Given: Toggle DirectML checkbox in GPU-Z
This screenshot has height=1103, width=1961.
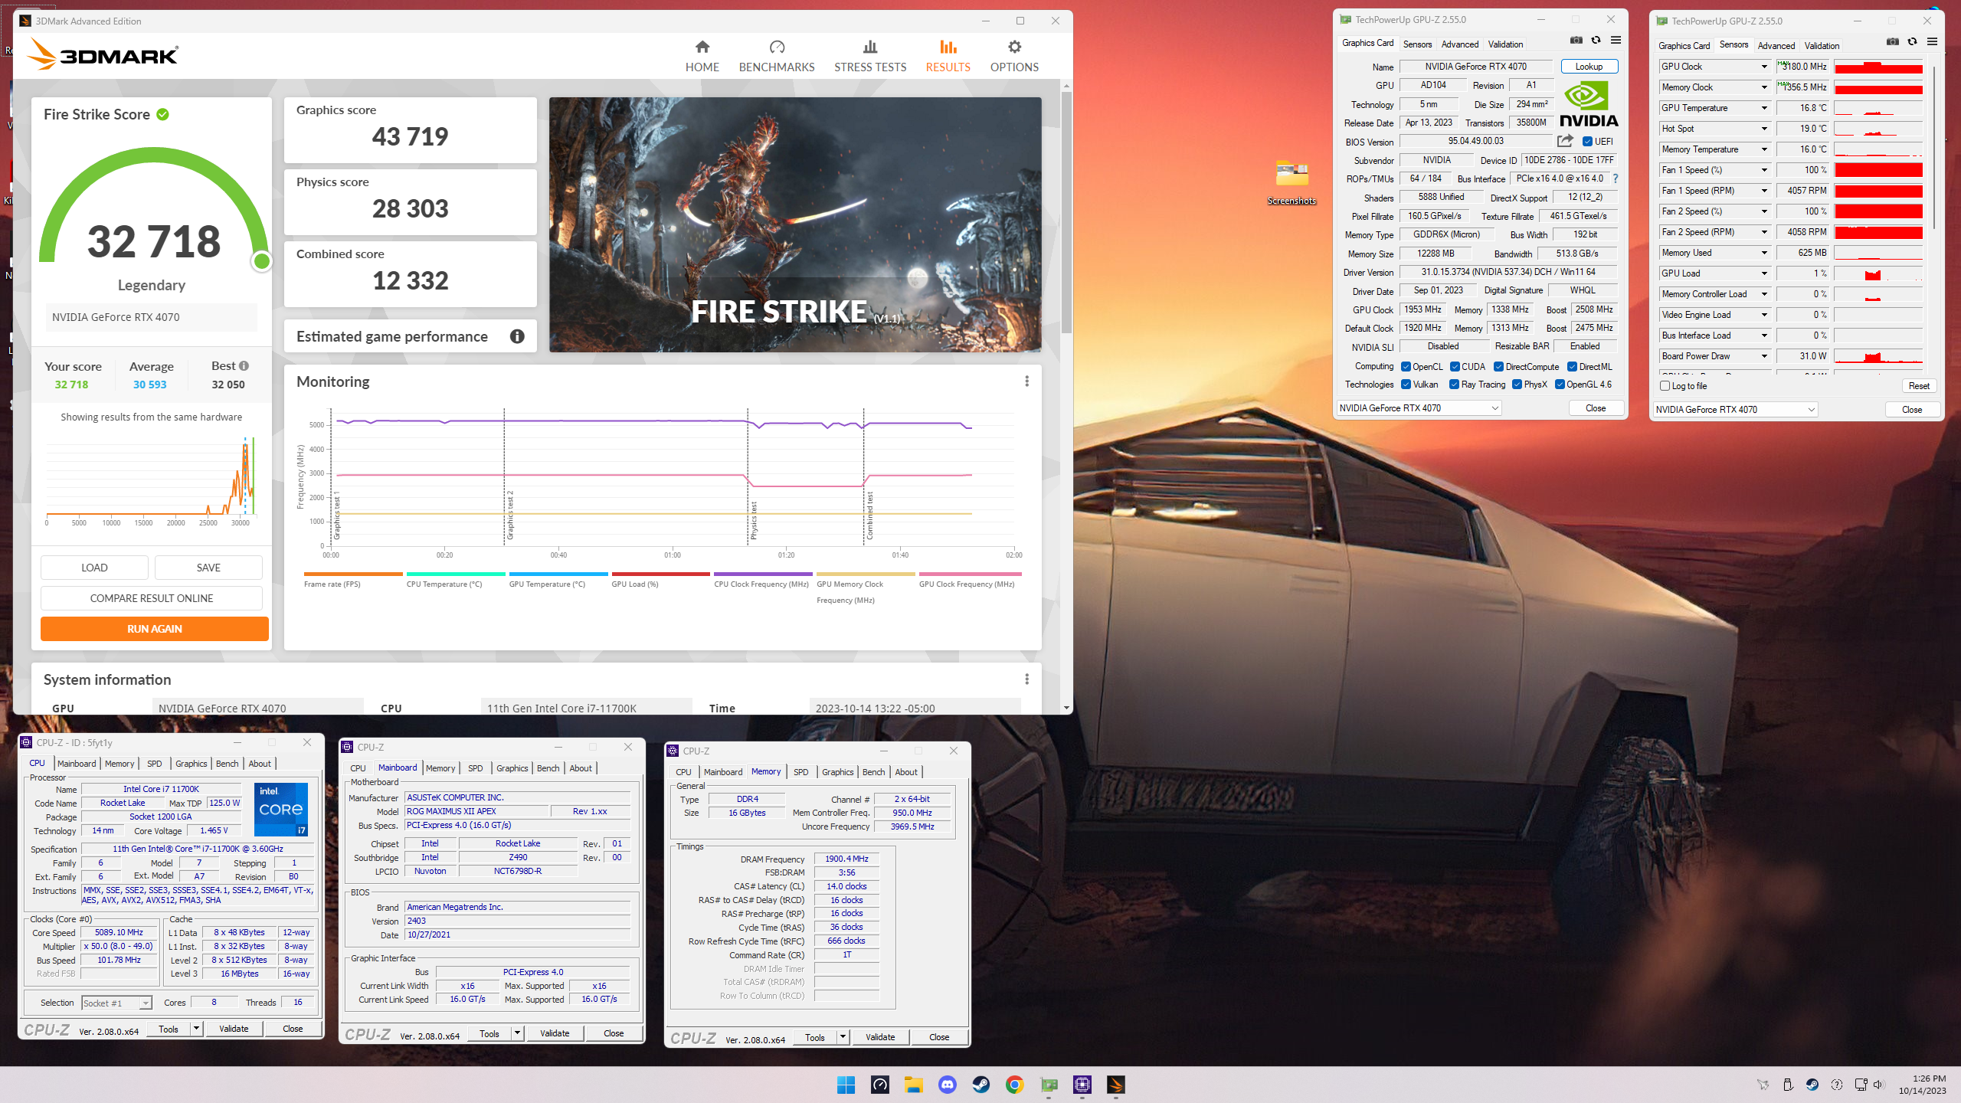Looking at the screenshot, I should click(1572, 367).
